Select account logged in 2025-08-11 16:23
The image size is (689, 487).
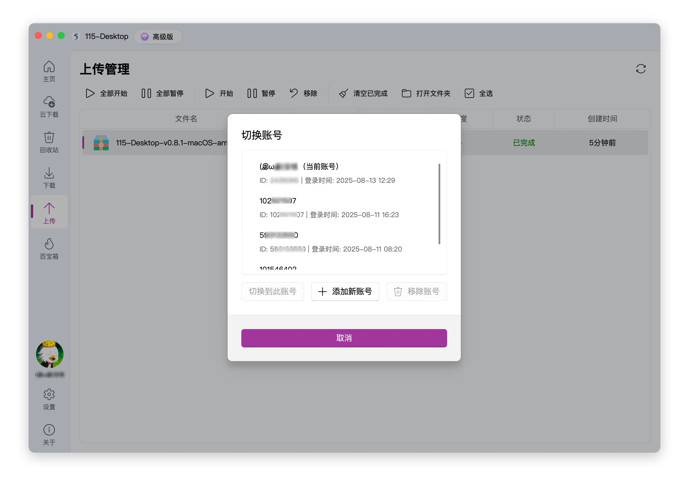coord(328,208)
